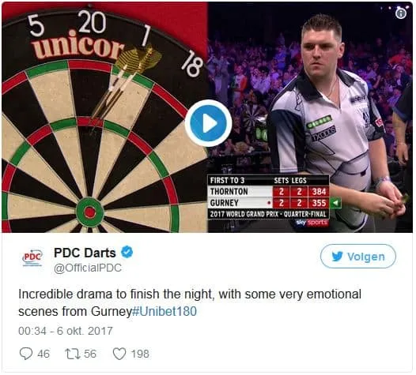Click the verified badge beside PDC Darts
This screenshot has height=375, width=416.
click(127, 252)
